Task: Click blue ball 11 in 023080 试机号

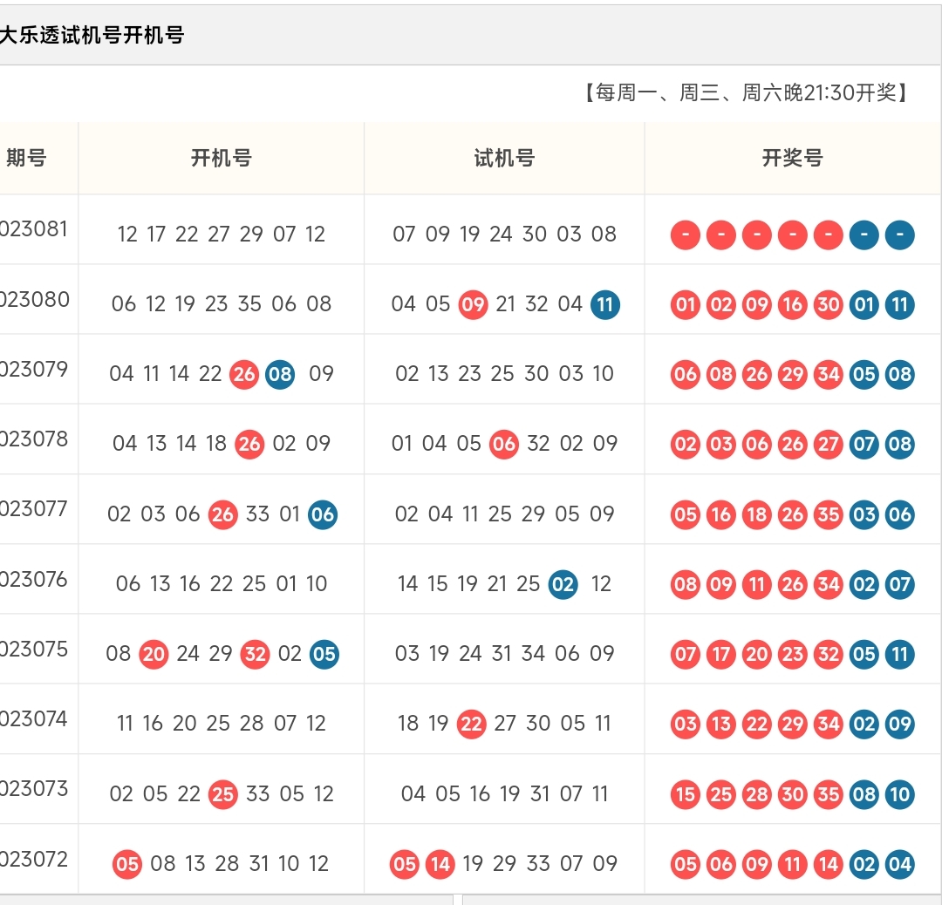Action: [605, 304]
